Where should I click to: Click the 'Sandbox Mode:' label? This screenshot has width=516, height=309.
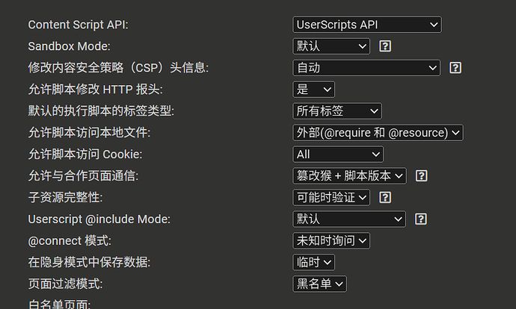click(69, 46)
